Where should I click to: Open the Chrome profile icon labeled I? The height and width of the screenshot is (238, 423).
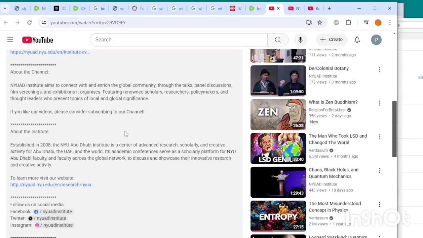(x=378, y=22)
